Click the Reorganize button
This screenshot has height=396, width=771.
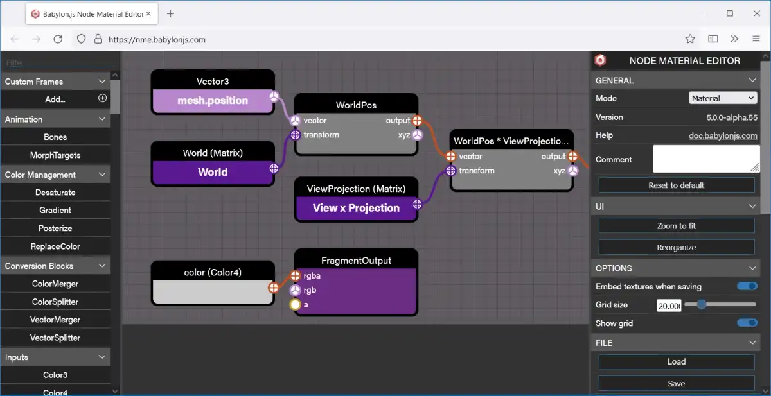[677, 247]
